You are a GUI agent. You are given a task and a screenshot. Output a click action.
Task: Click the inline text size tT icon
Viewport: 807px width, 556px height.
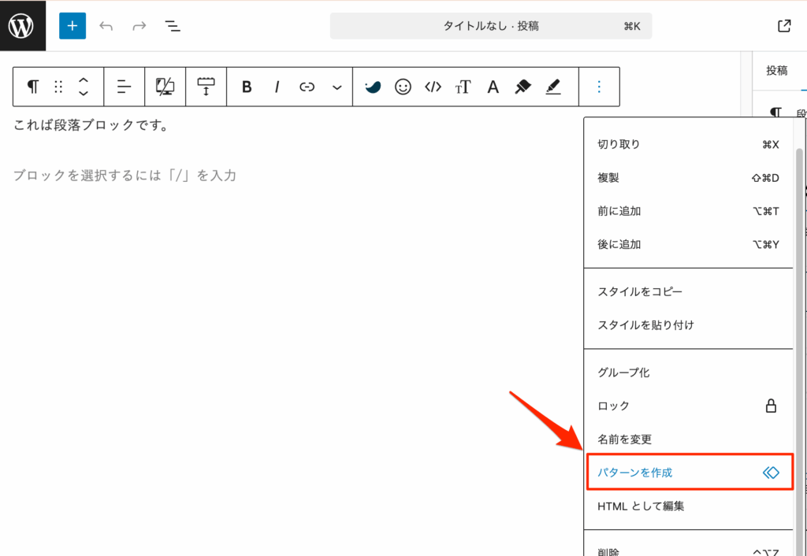pyautogui.click(x=463, y=87)
